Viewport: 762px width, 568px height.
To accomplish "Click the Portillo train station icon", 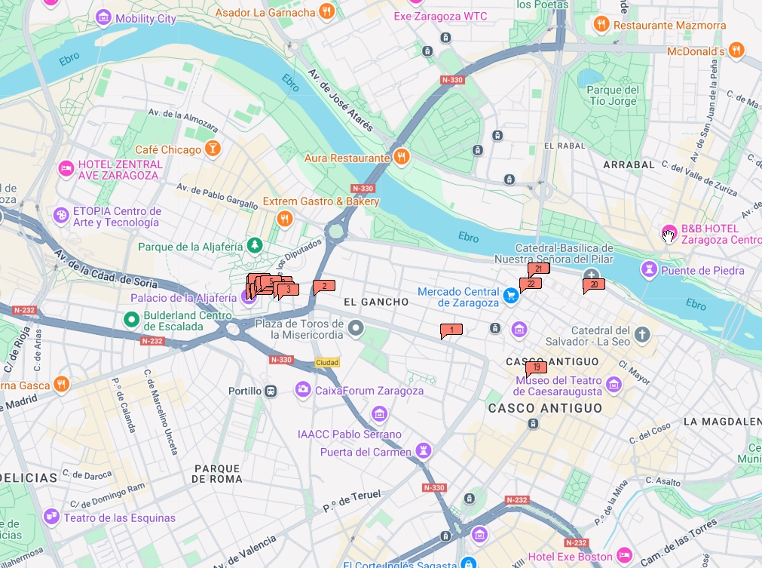I will [x=271, y=391].
